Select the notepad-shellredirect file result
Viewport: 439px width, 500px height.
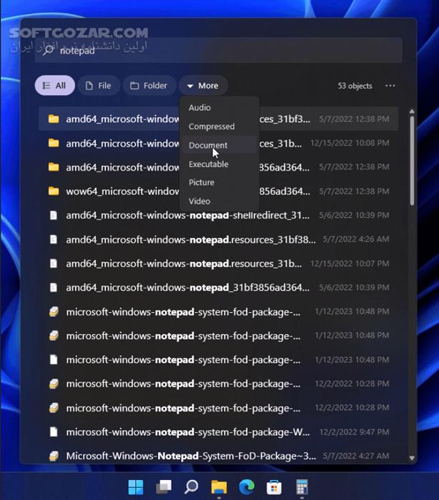point(218,215)
